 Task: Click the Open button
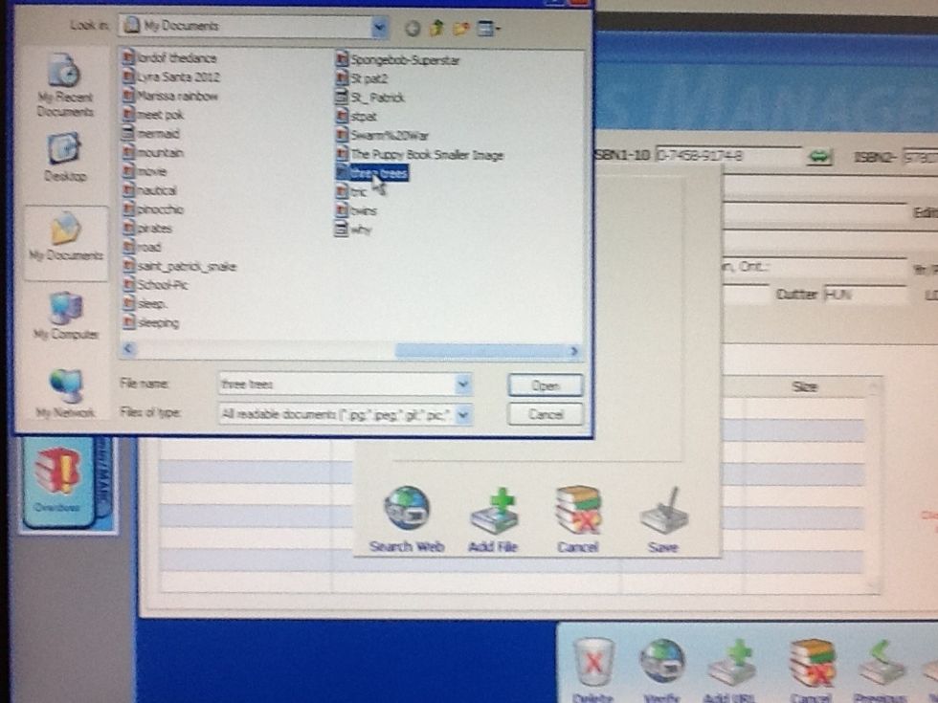tap(544, 384)
